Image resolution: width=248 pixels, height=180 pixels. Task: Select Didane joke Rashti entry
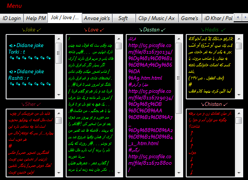(x=26, y=75)
